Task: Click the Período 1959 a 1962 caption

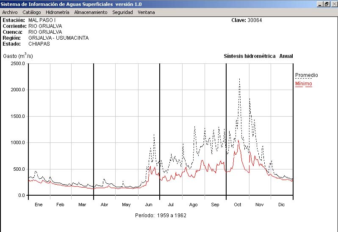Action: point(161,215)
